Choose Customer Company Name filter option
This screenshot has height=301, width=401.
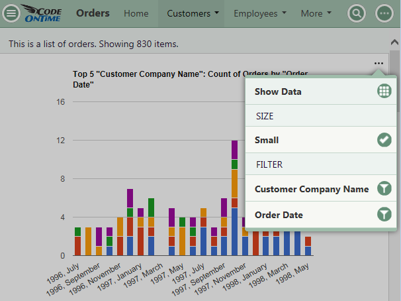click(x=311, y=189)
